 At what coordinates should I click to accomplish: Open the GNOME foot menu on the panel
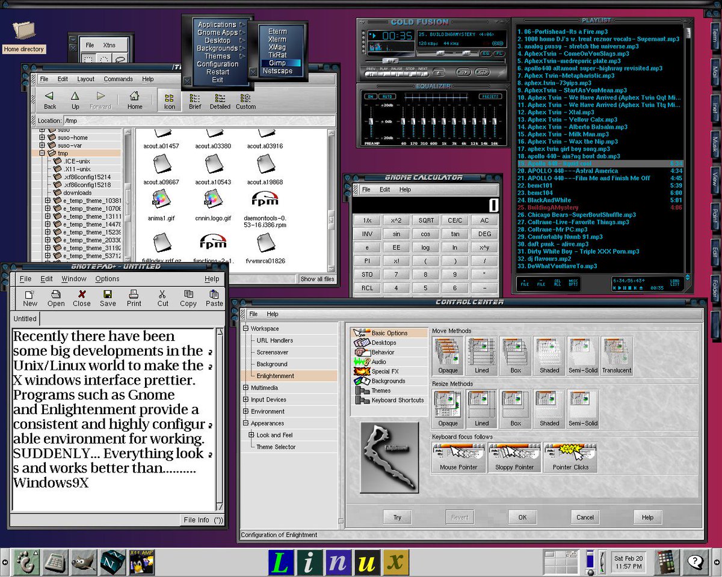tap(25, 563)
